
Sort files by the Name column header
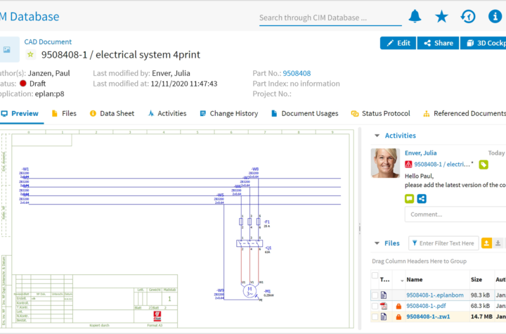415,280
